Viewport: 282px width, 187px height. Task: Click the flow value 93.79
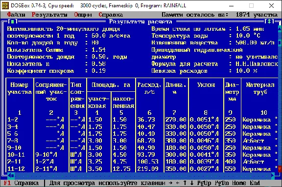point(146,155)
